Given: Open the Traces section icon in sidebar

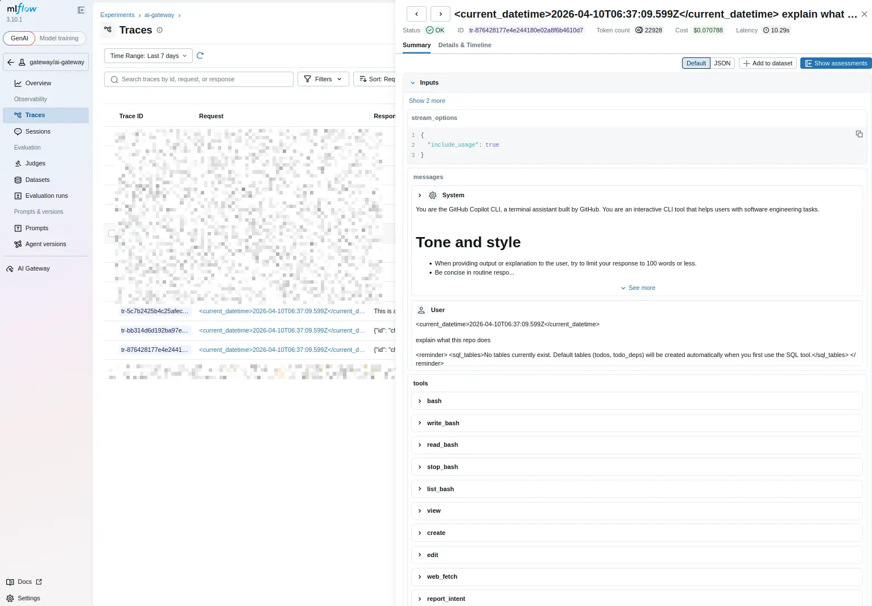Looking at the screenshot, I should (17, 115).
